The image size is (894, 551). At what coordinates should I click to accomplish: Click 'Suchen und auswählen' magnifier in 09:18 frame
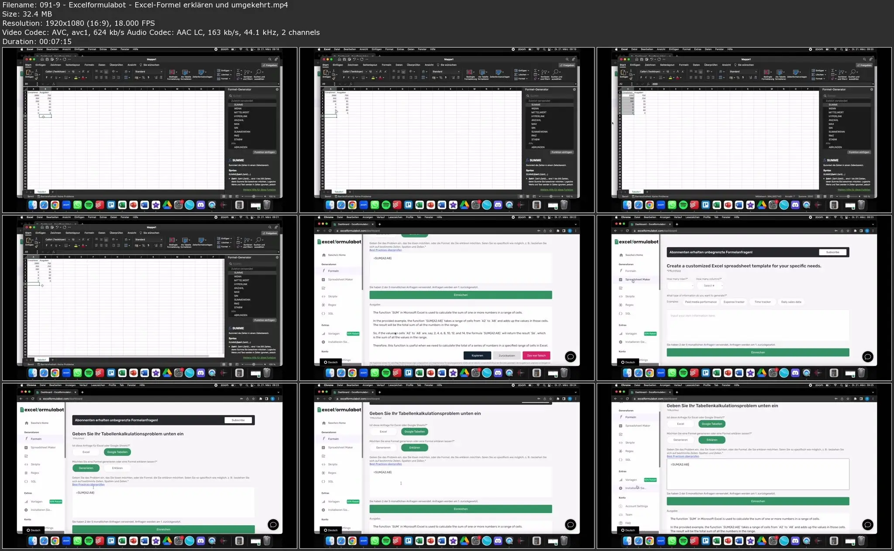point(259,74)
